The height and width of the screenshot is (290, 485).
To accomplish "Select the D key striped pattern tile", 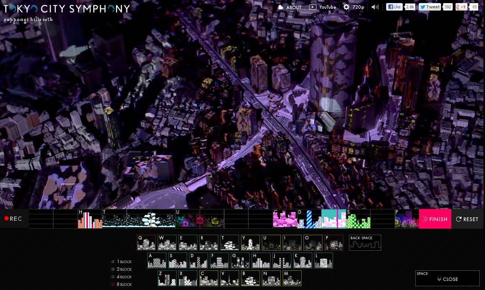I will click(x=199, y=260).
